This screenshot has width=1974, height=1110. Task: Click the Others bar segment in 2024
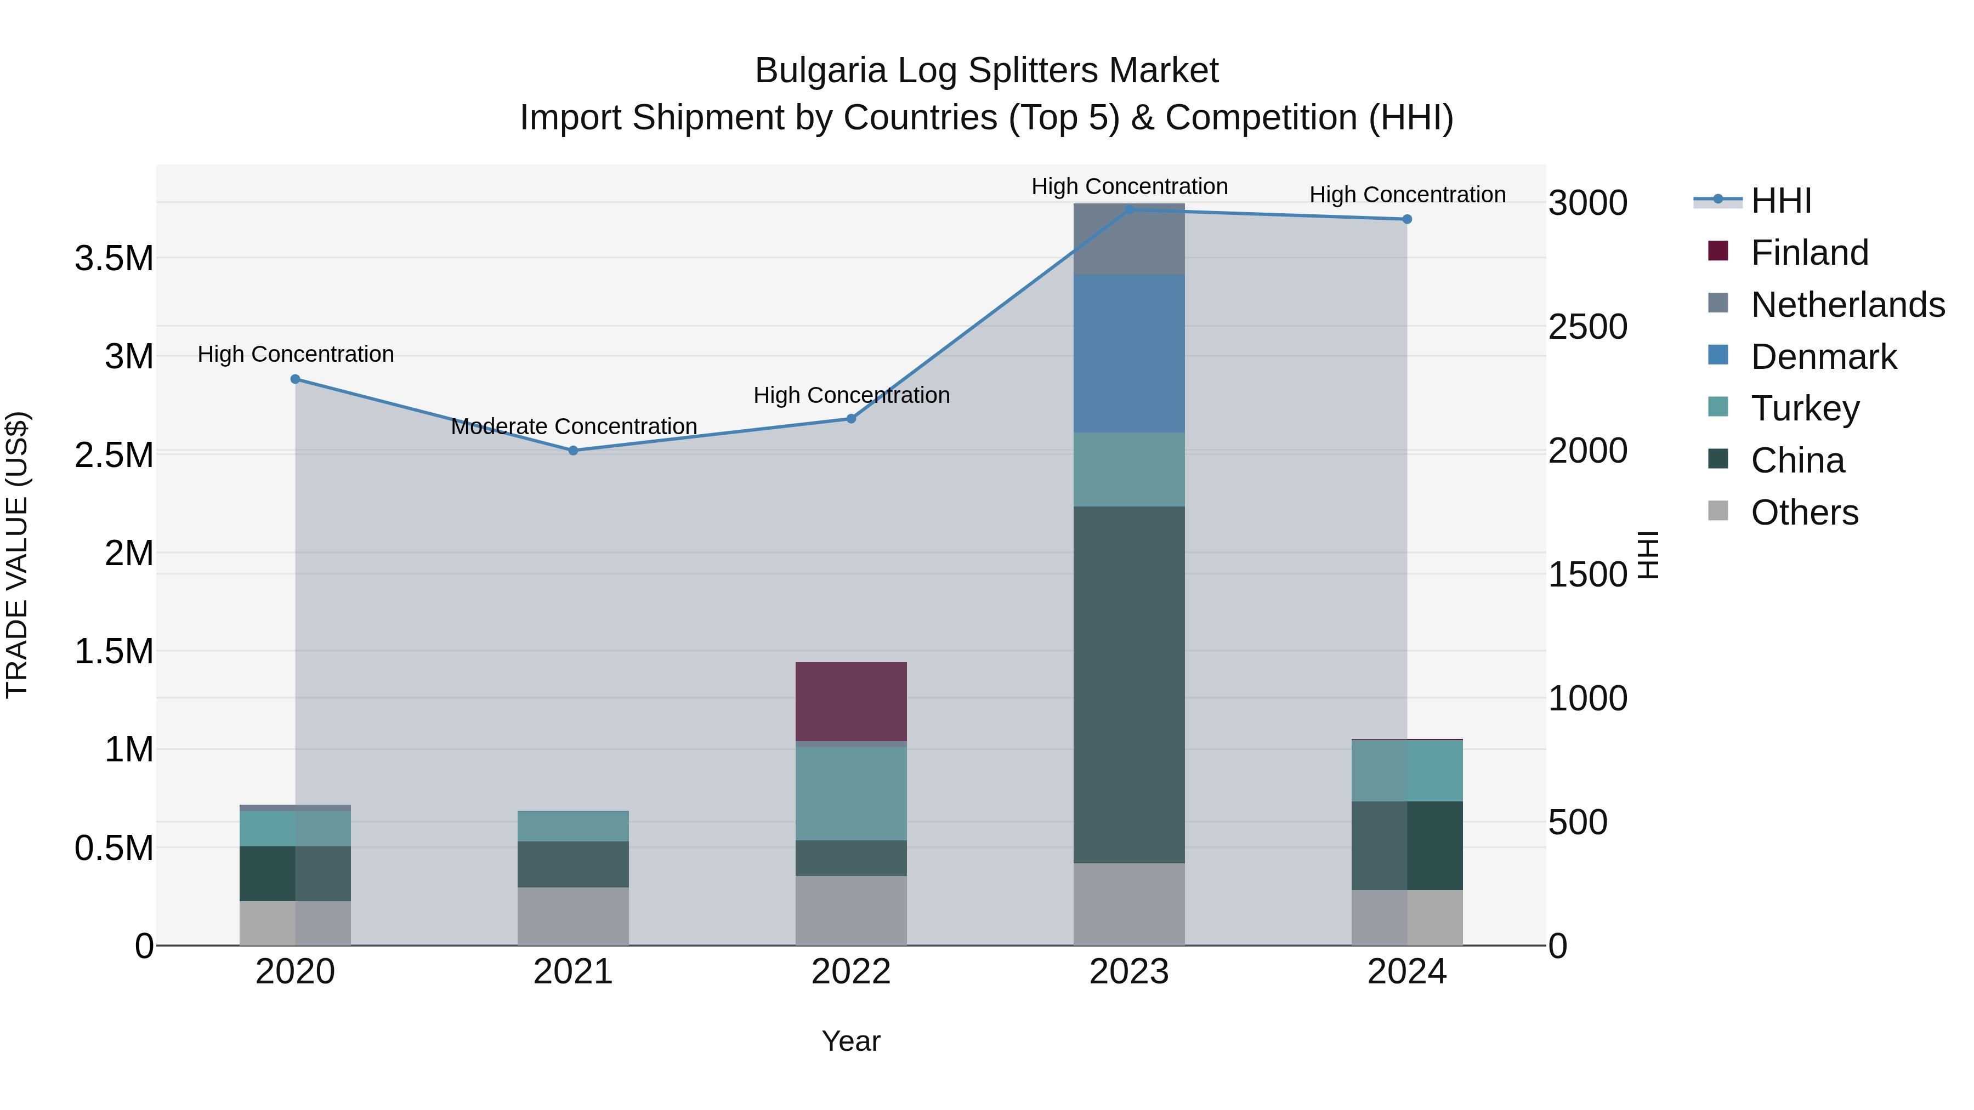1407,918
